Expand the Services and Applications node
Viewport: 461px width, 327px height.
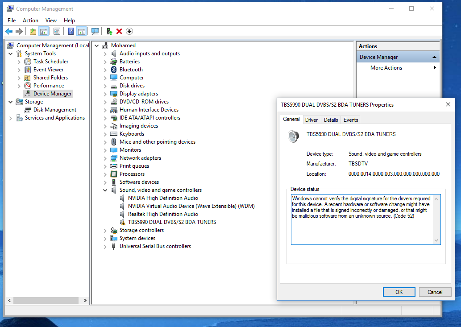click(x=11, y=118)
